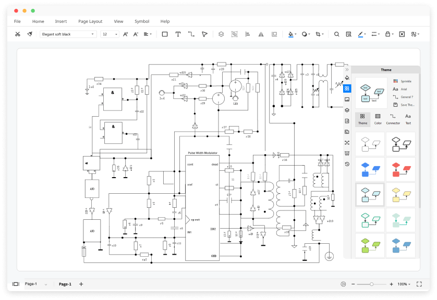Open the Elegant soft black font dropdown
Image resolution: width=437 pixels, height=300 pixels.
pos(68,34)
